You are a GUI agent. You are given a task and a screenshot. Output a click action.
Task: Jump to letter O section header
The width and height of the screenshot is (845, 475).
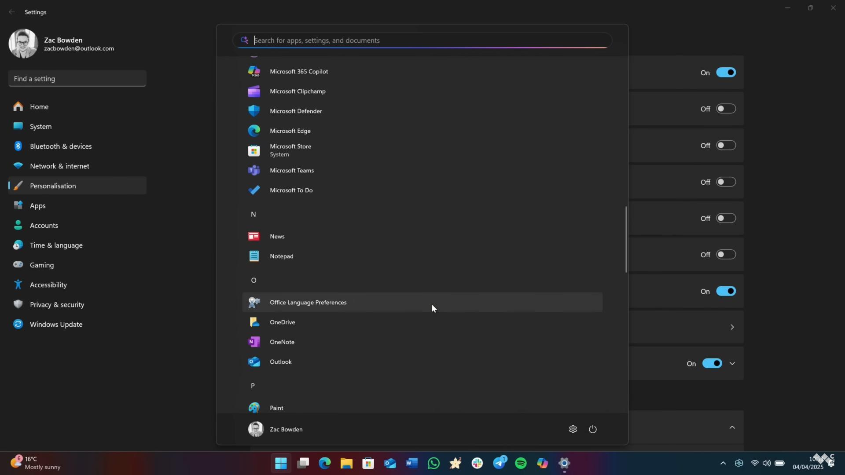[253, 280]
